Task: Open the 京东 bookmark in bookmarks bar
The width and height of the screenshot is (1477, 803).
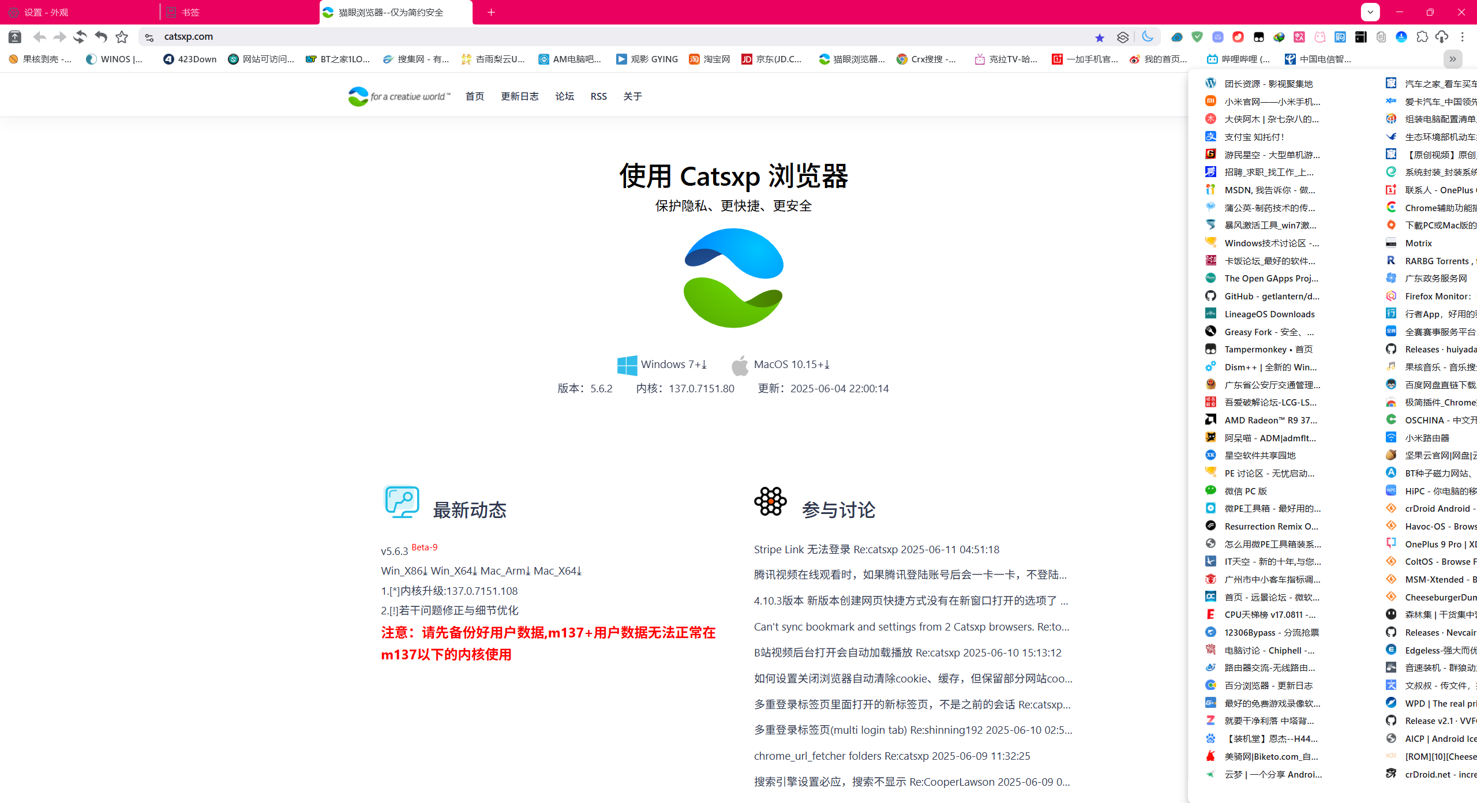Action: [772, 59]
